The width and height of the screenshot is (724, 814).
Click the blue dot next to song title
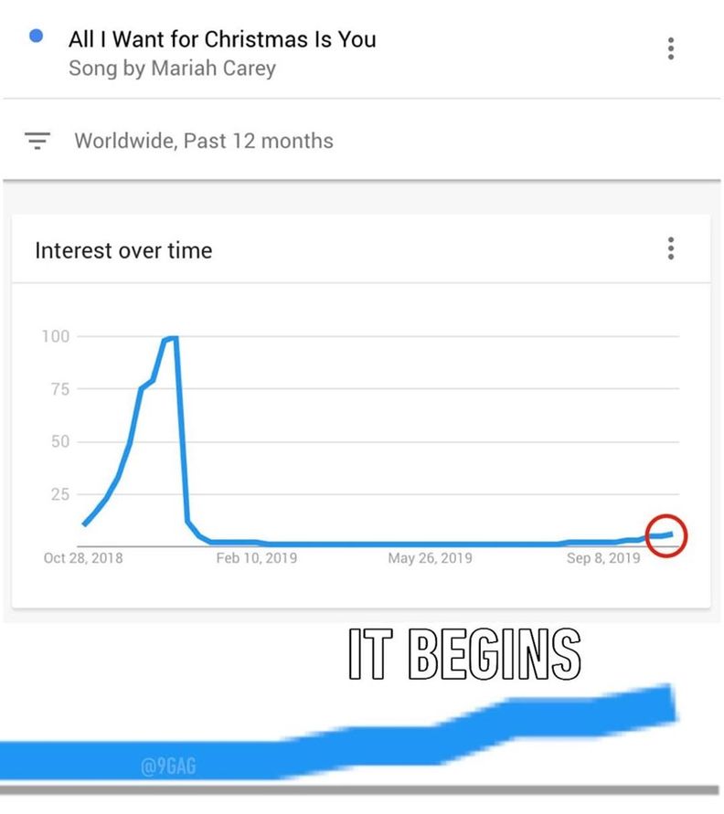(36, 36)
